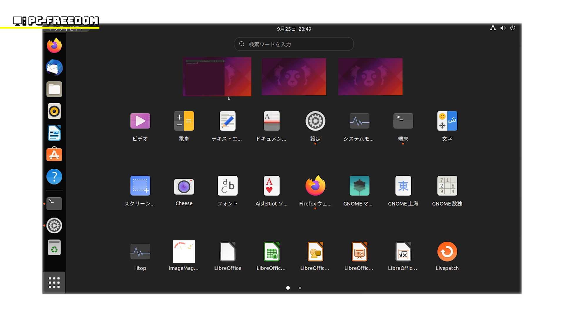The height and width of the screenshot is (317, 564).
Task: Open the Characters (文字) app
Action: click(x=447, y=121)
